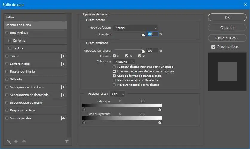Check Máscara de capa oculta efectos
The height and width of the screenshot is (149, 250).
tap(114, 80)
